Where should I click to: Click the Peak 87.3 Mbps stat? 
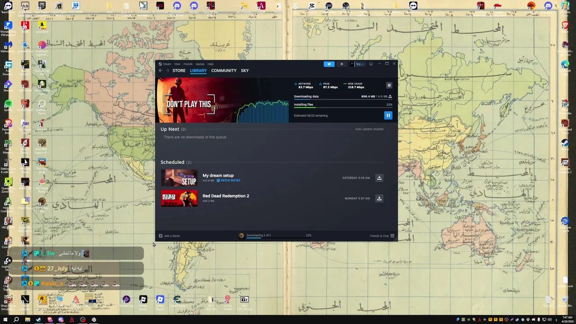pos(329,85)
